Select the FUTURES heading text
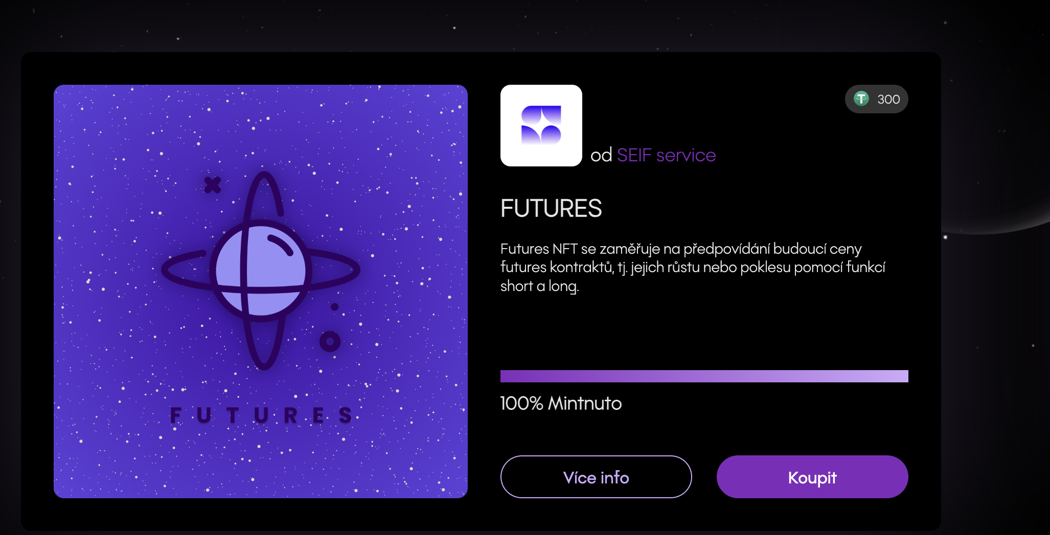 pyautogui.click(x=551, y=208)
